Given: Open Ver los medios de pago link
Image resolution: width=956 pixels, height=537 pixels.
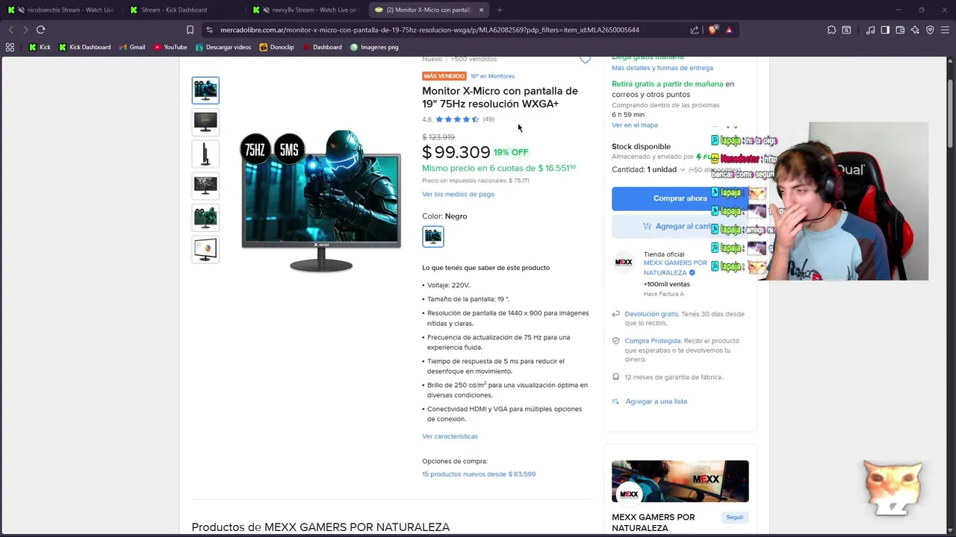Looking at the screenshot, I should pyautogui.click(x=458, y=194).
